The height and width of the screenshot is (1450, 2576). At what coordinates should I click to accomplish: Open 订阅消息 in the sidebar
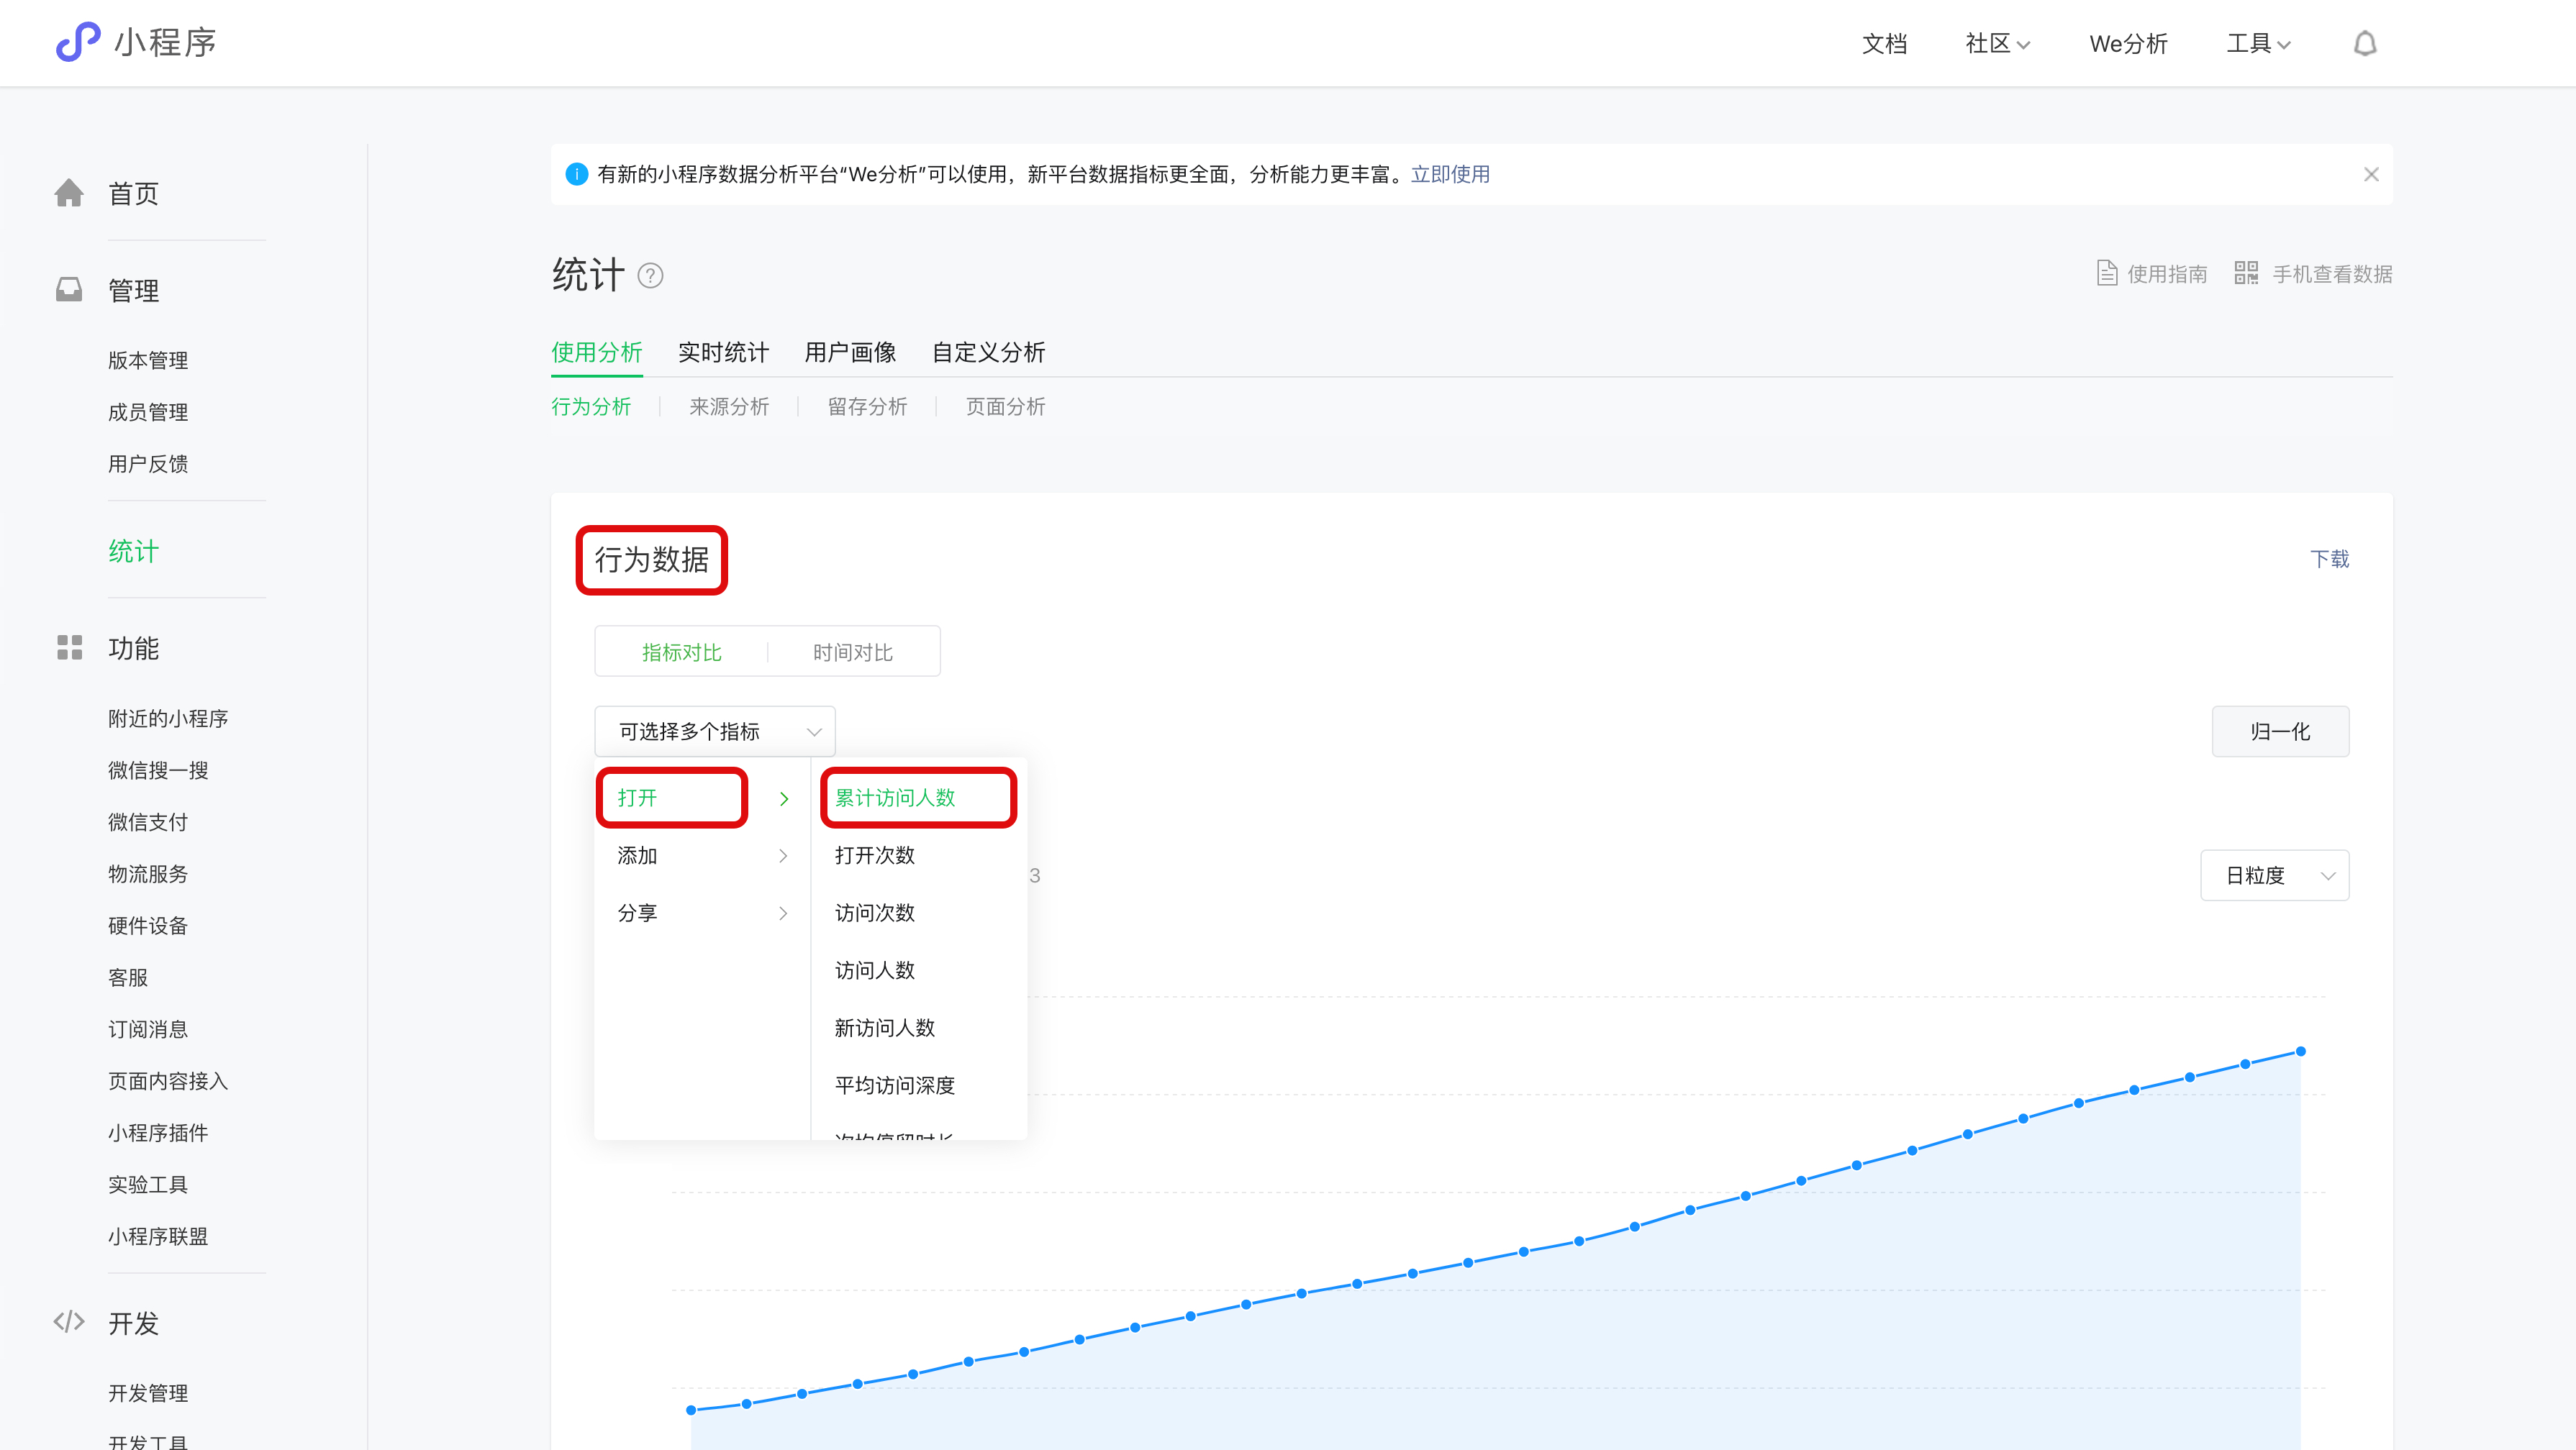(x=148, y=1029)
